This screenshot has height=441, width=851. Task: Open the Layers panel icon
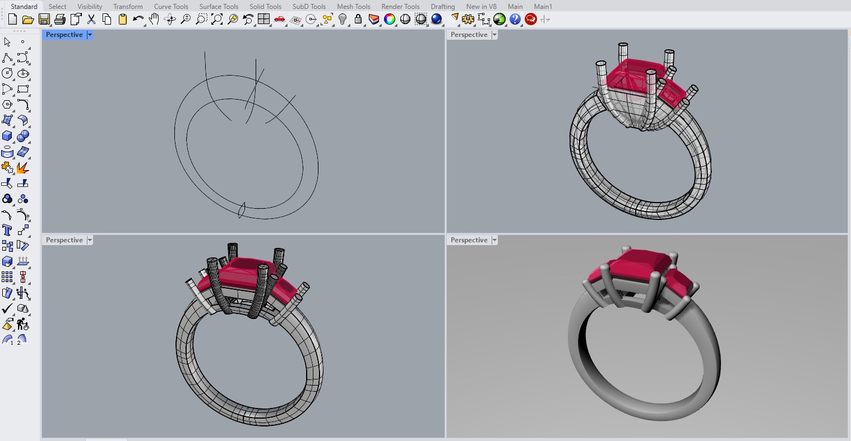(x=374, y=20)
